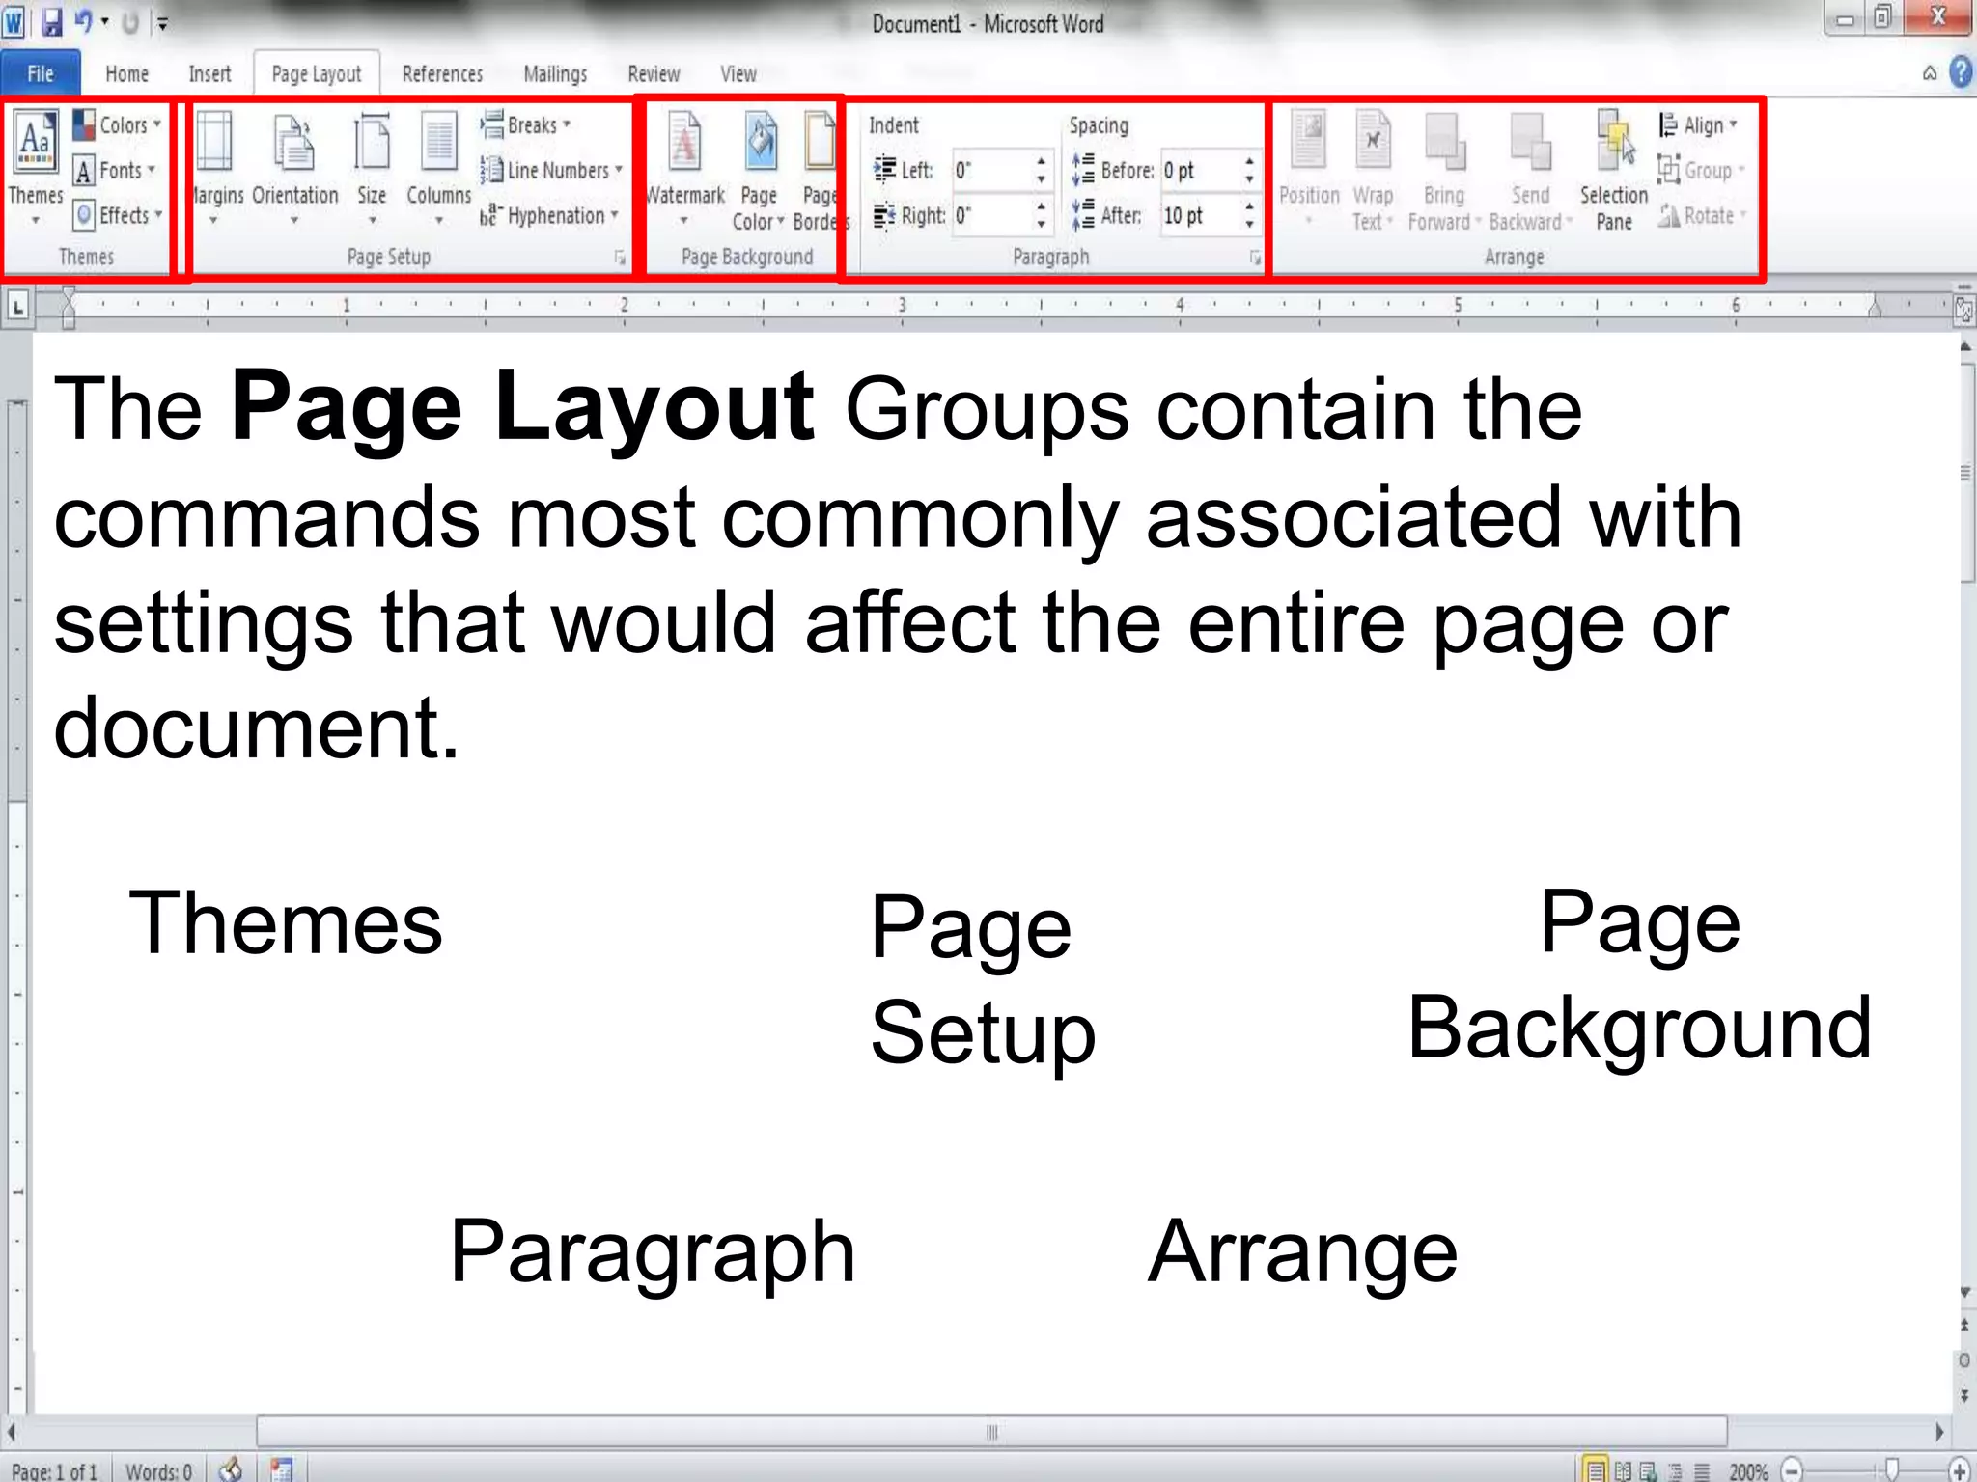Click the tab selector L button
The width and height of the screenshot is (1977, 1482).
click(x=17, y=308)
